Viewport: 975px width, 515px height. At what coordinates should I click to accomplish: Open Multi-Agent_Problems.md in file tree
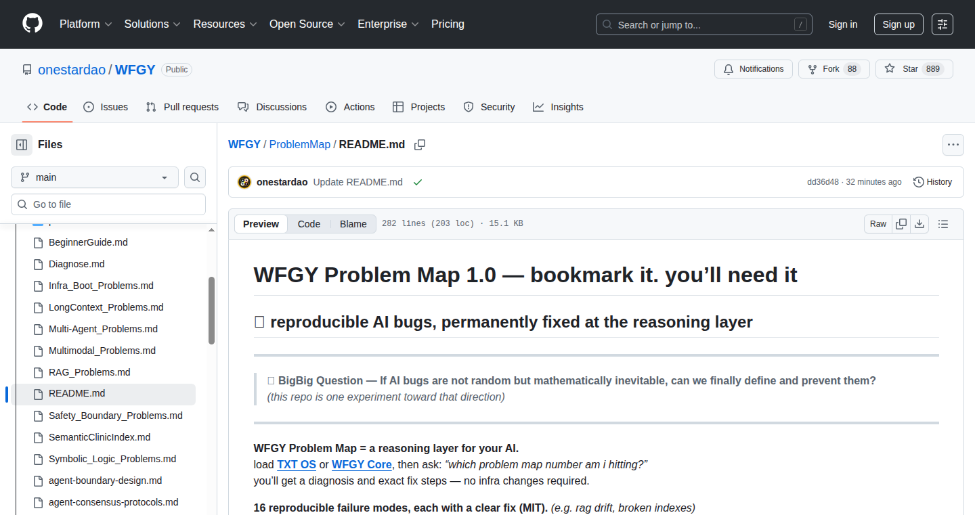(x=103, y=329)
